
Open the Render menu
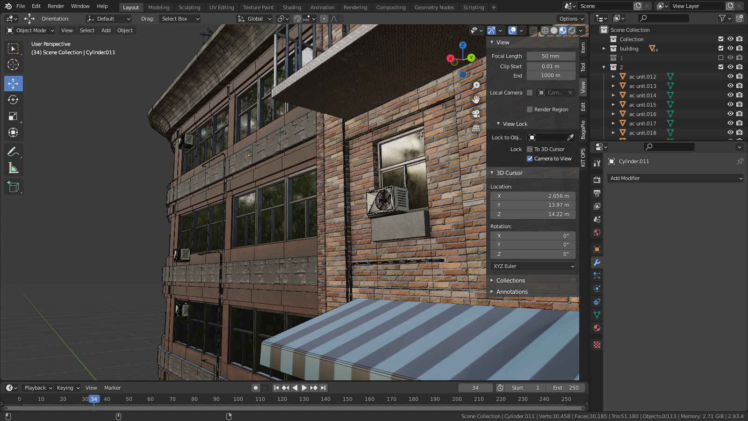(x=56, y=6)
